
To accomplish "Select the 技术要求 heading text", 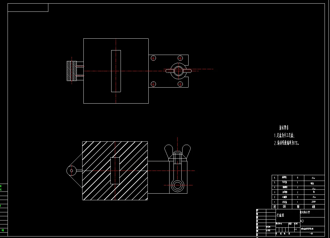I will [x=284, y=127].
